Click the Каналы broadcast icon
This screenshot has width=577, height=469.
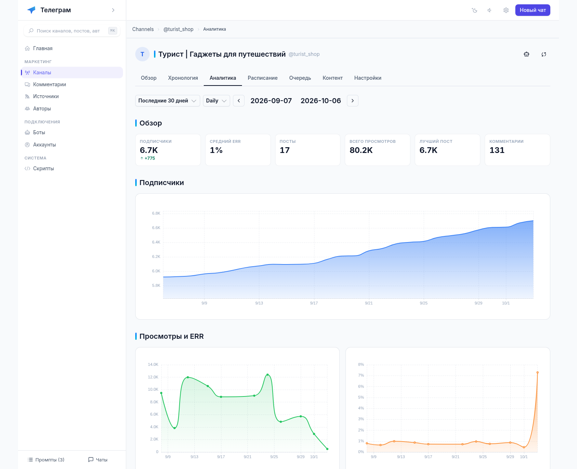[27, 73]
